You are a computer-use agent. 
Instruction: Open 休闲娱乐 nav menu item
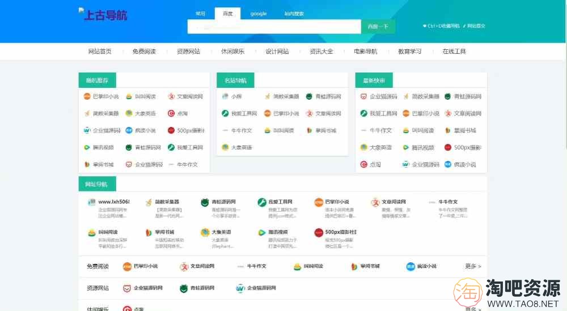point(232,52)
